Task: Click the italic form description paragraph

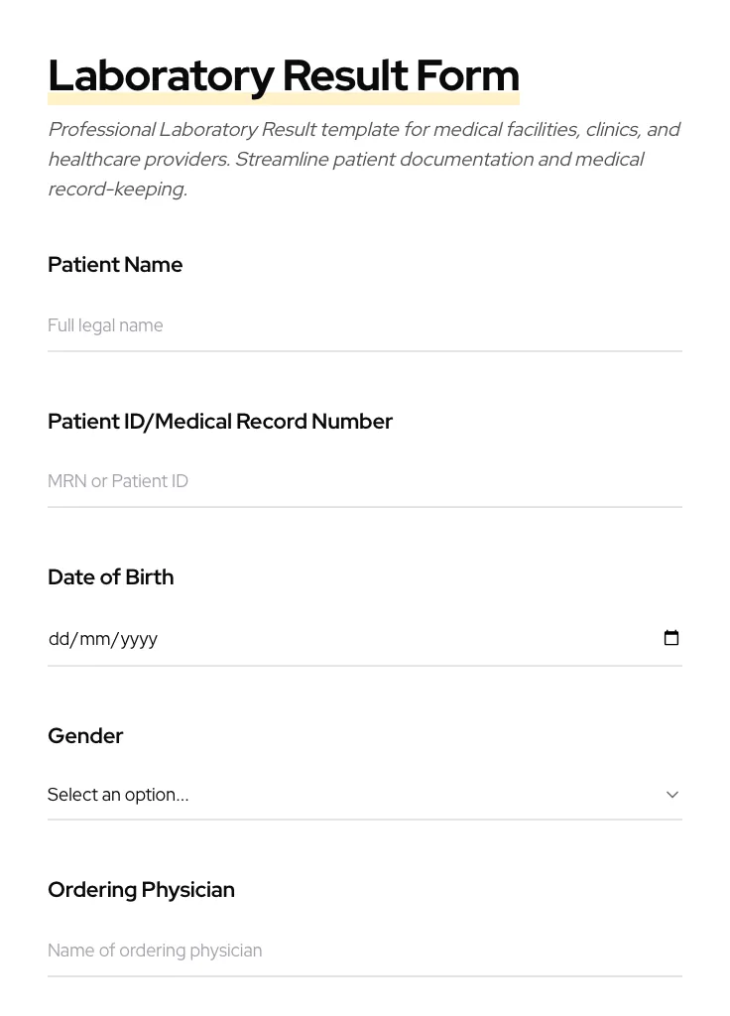Action: 364,159
